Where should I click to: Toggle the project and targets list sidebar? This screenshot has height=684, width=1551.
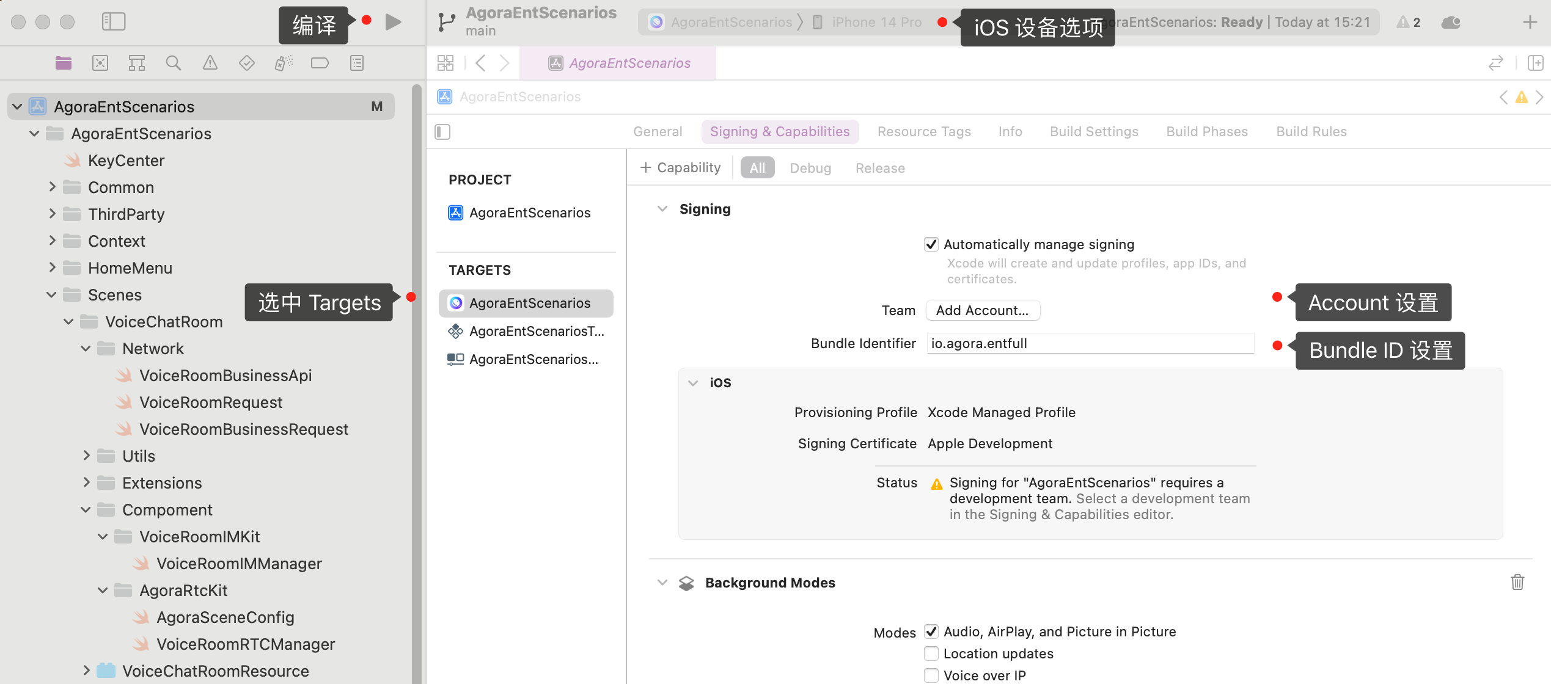[442, 132]
